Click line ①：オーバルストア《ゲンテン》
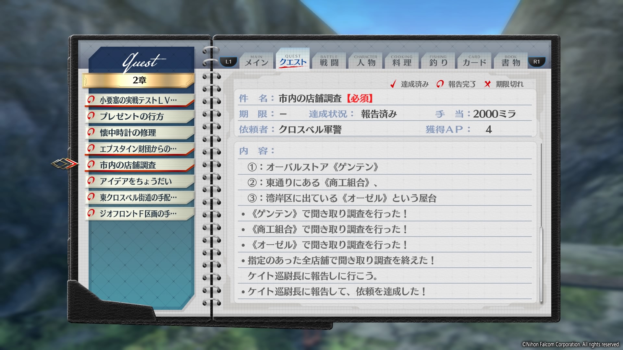Image resolution: width=623 pixels, height=350 pixels. click(313, 167)
